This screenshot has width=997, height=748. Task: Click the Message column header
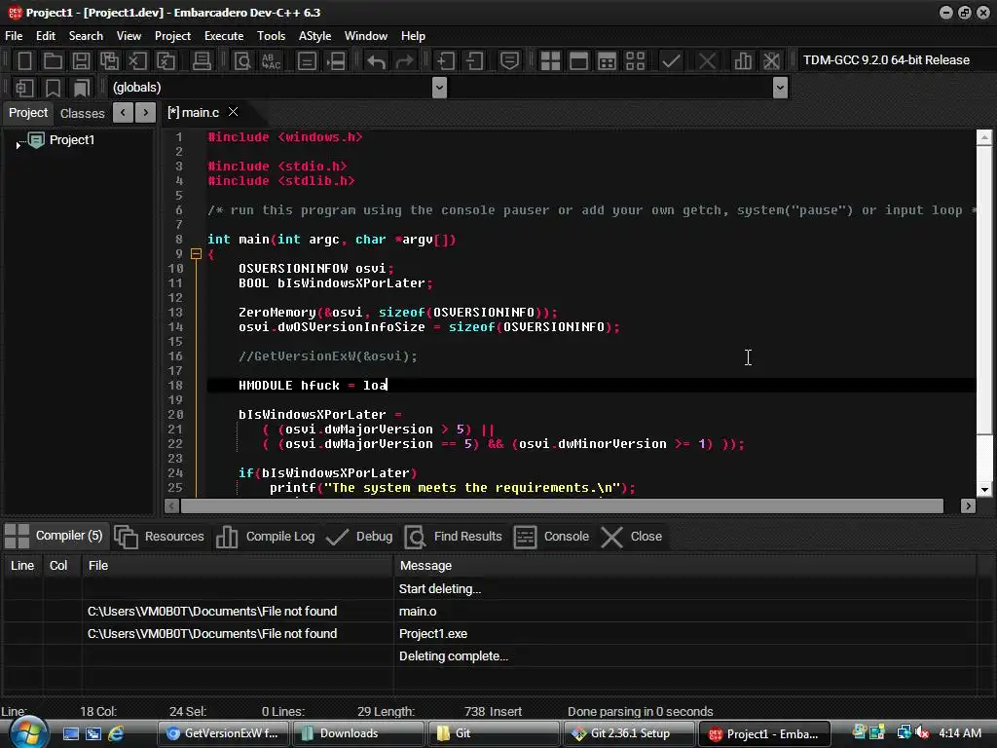pyautogui.click(x=684, y=566)
